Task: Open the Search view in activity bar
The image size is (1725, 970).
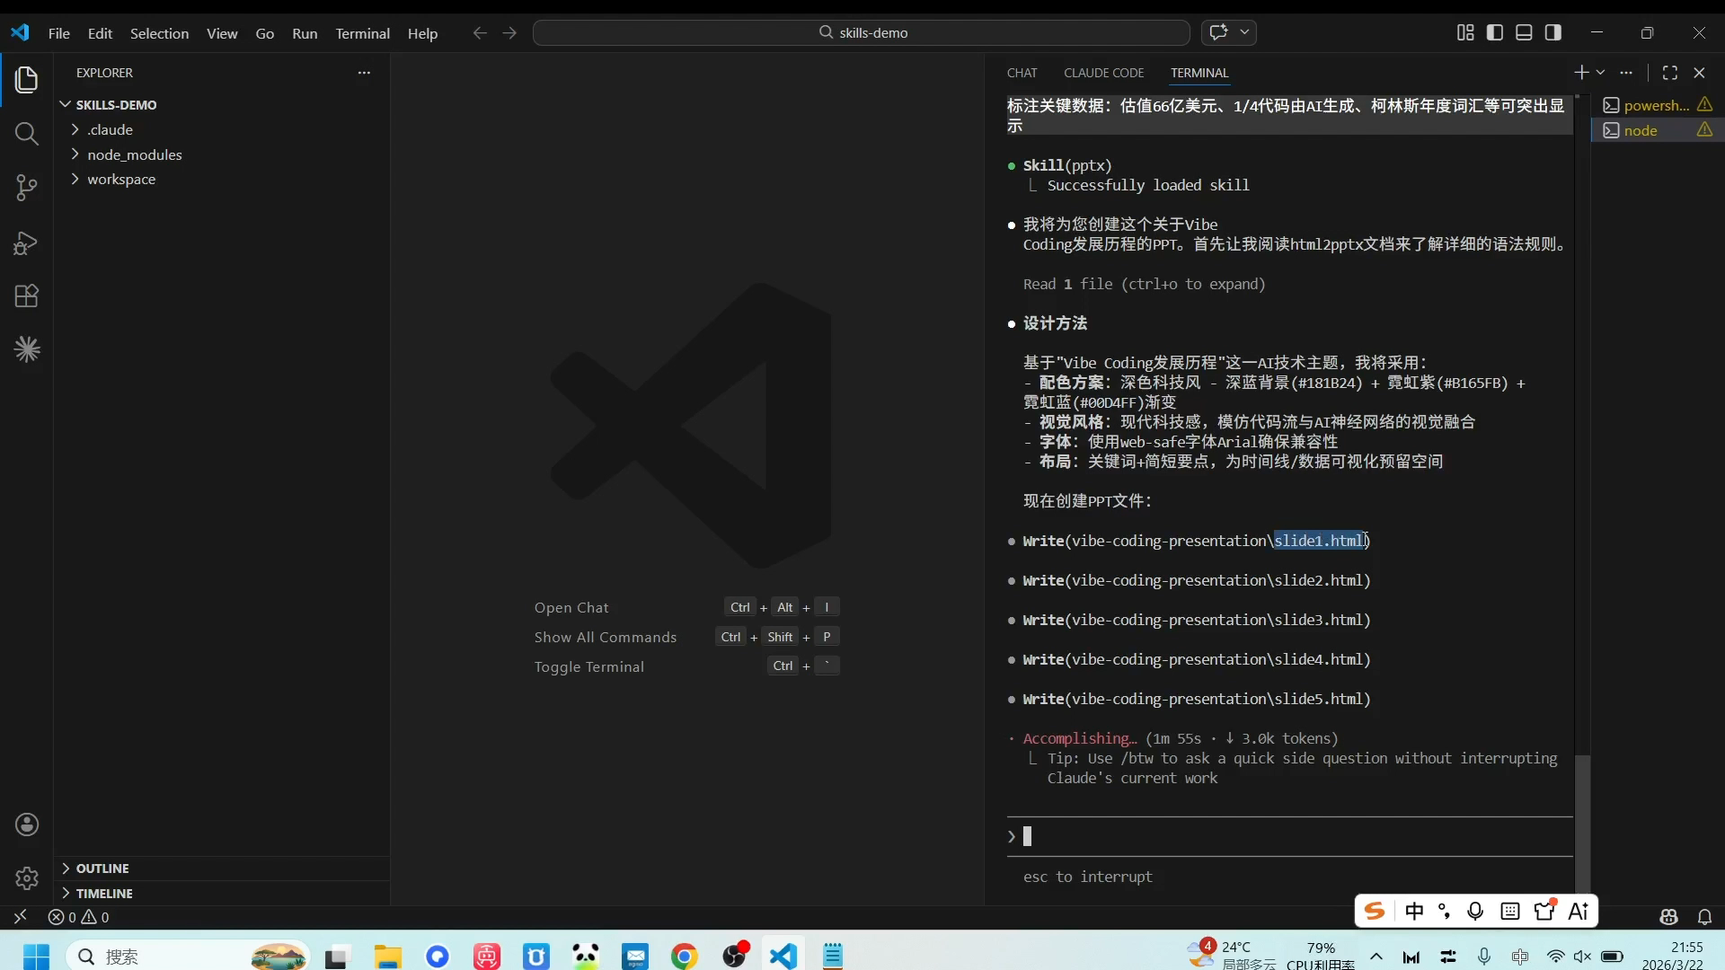Action: [x=27, y=135]
